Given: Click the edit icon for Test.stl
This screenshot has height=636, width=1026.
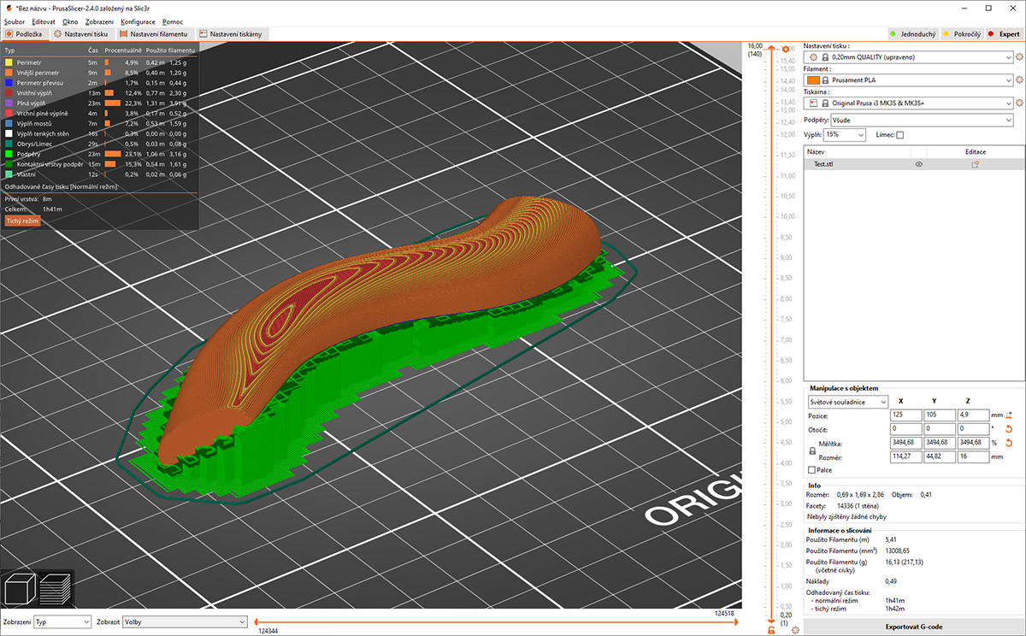Looking at the screenshot, I should [975, 164].
